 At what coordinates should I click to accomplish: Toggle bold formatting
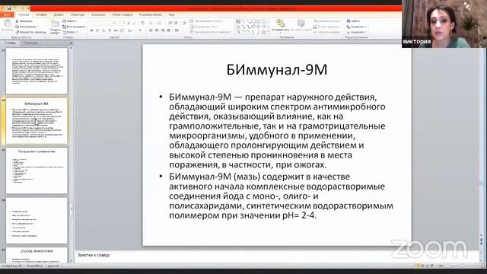tap(91, 30)
